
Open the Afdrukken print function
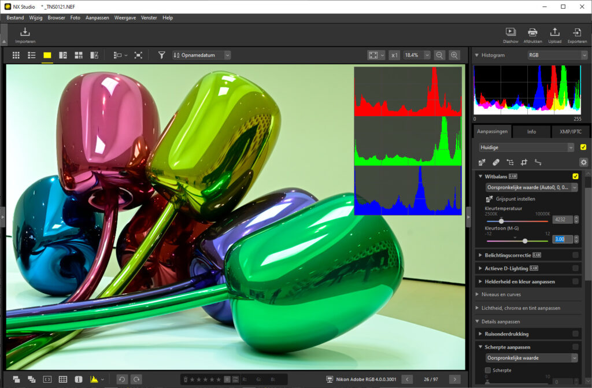[532, 32]
